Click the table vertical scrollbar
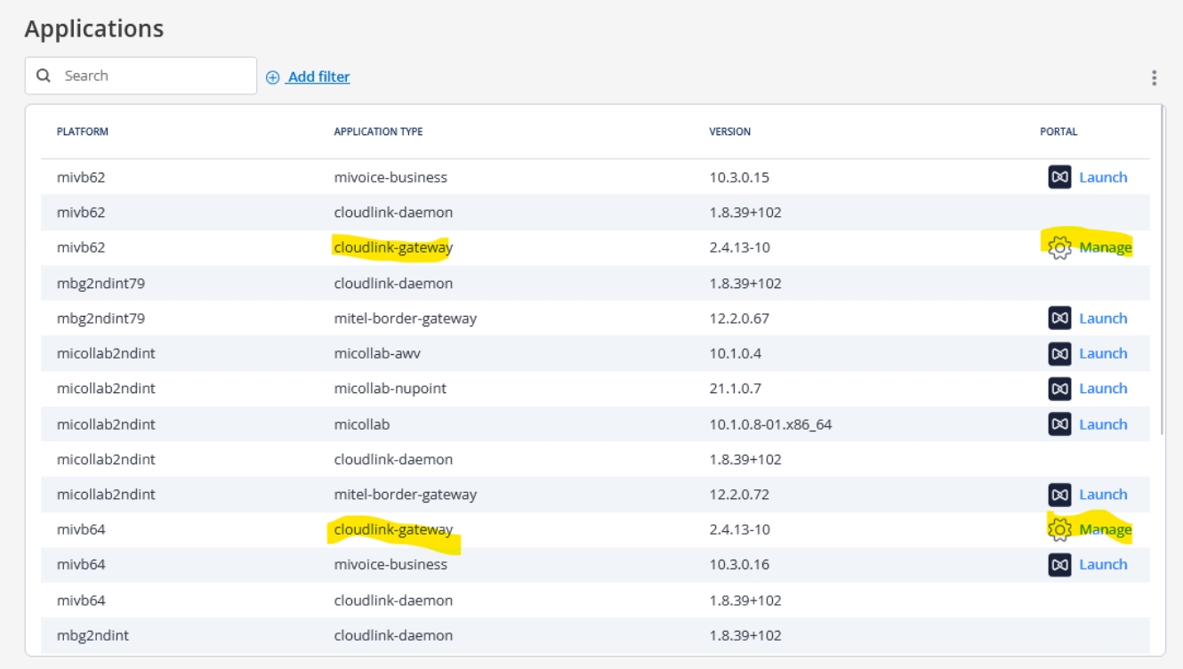This screenshot has width=1183, height=669. pyautogui.click(x=1163, y=270)
